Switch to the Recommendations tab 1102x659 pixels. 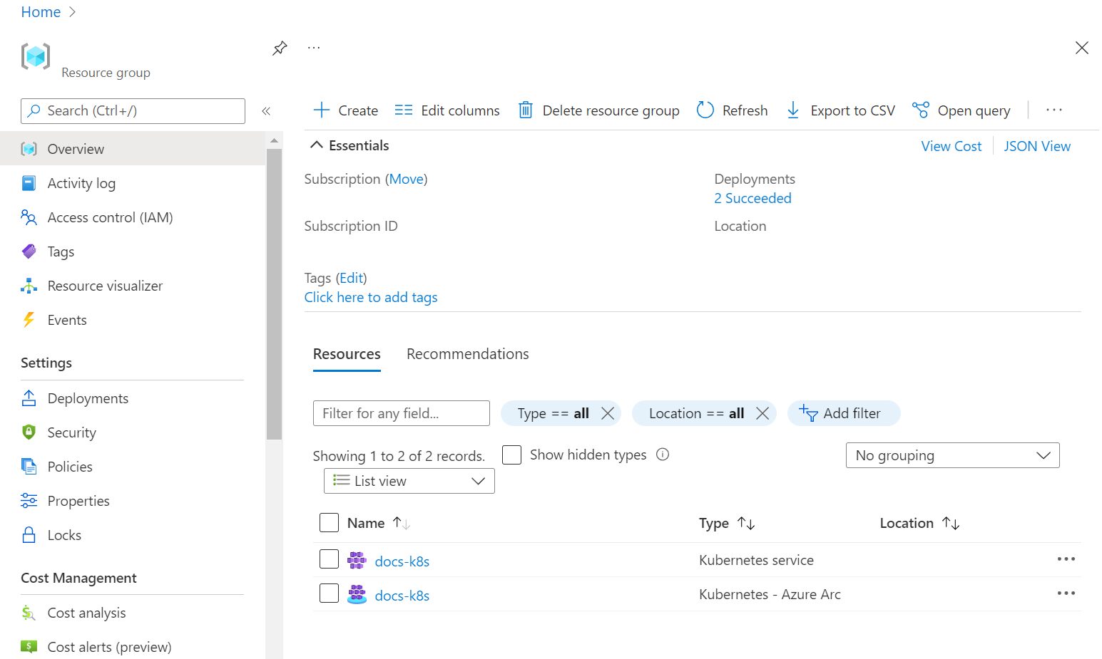coord(467,353)
